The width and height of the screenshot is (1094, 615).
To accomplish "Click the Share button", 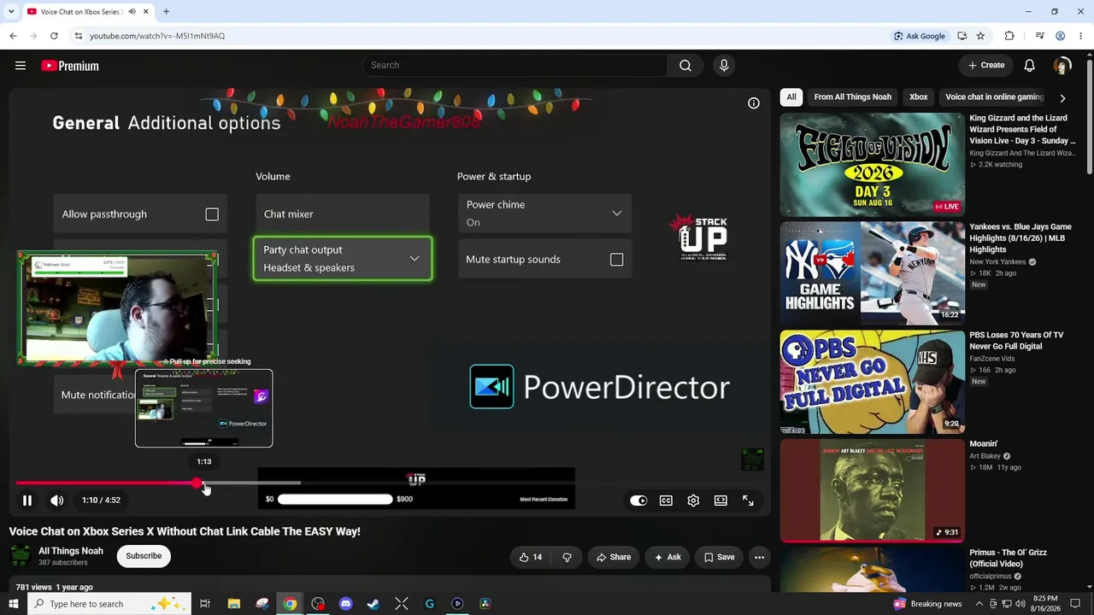I will pyautogui.click(x=614, y=557).
